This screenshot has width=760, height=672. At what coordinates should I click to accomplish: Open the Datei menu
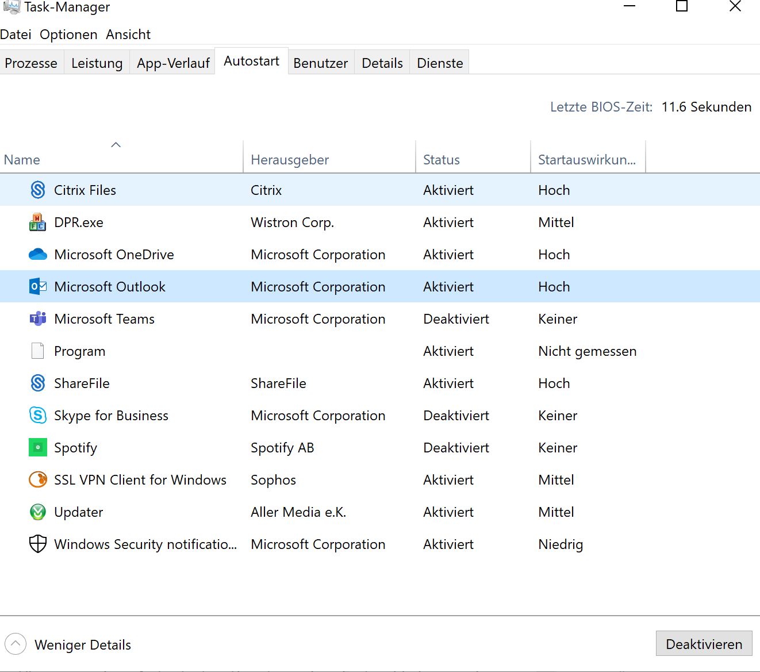tap(16, 34)
